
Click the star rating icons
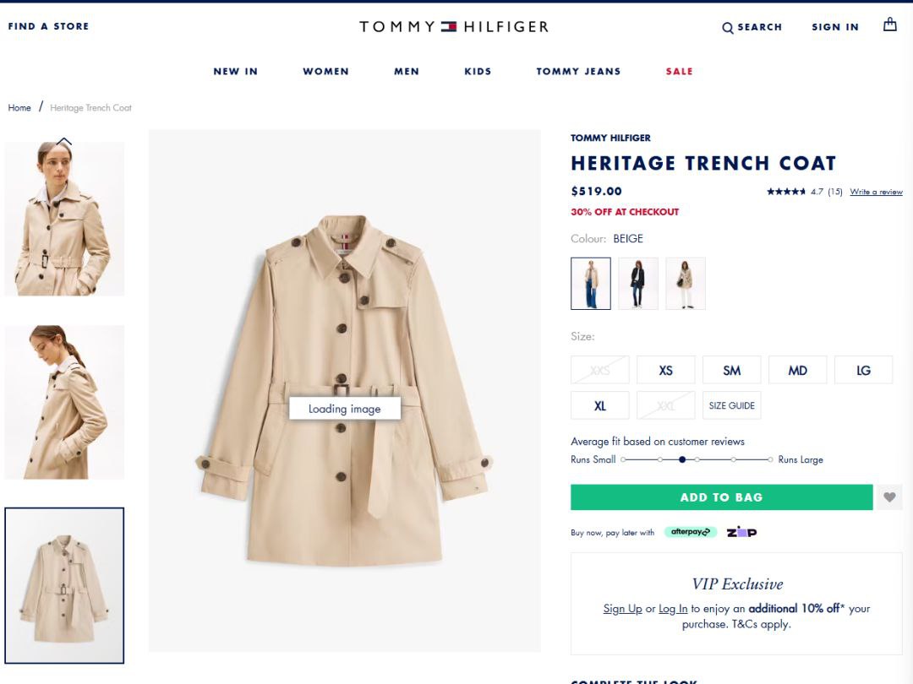coord(785,192)
